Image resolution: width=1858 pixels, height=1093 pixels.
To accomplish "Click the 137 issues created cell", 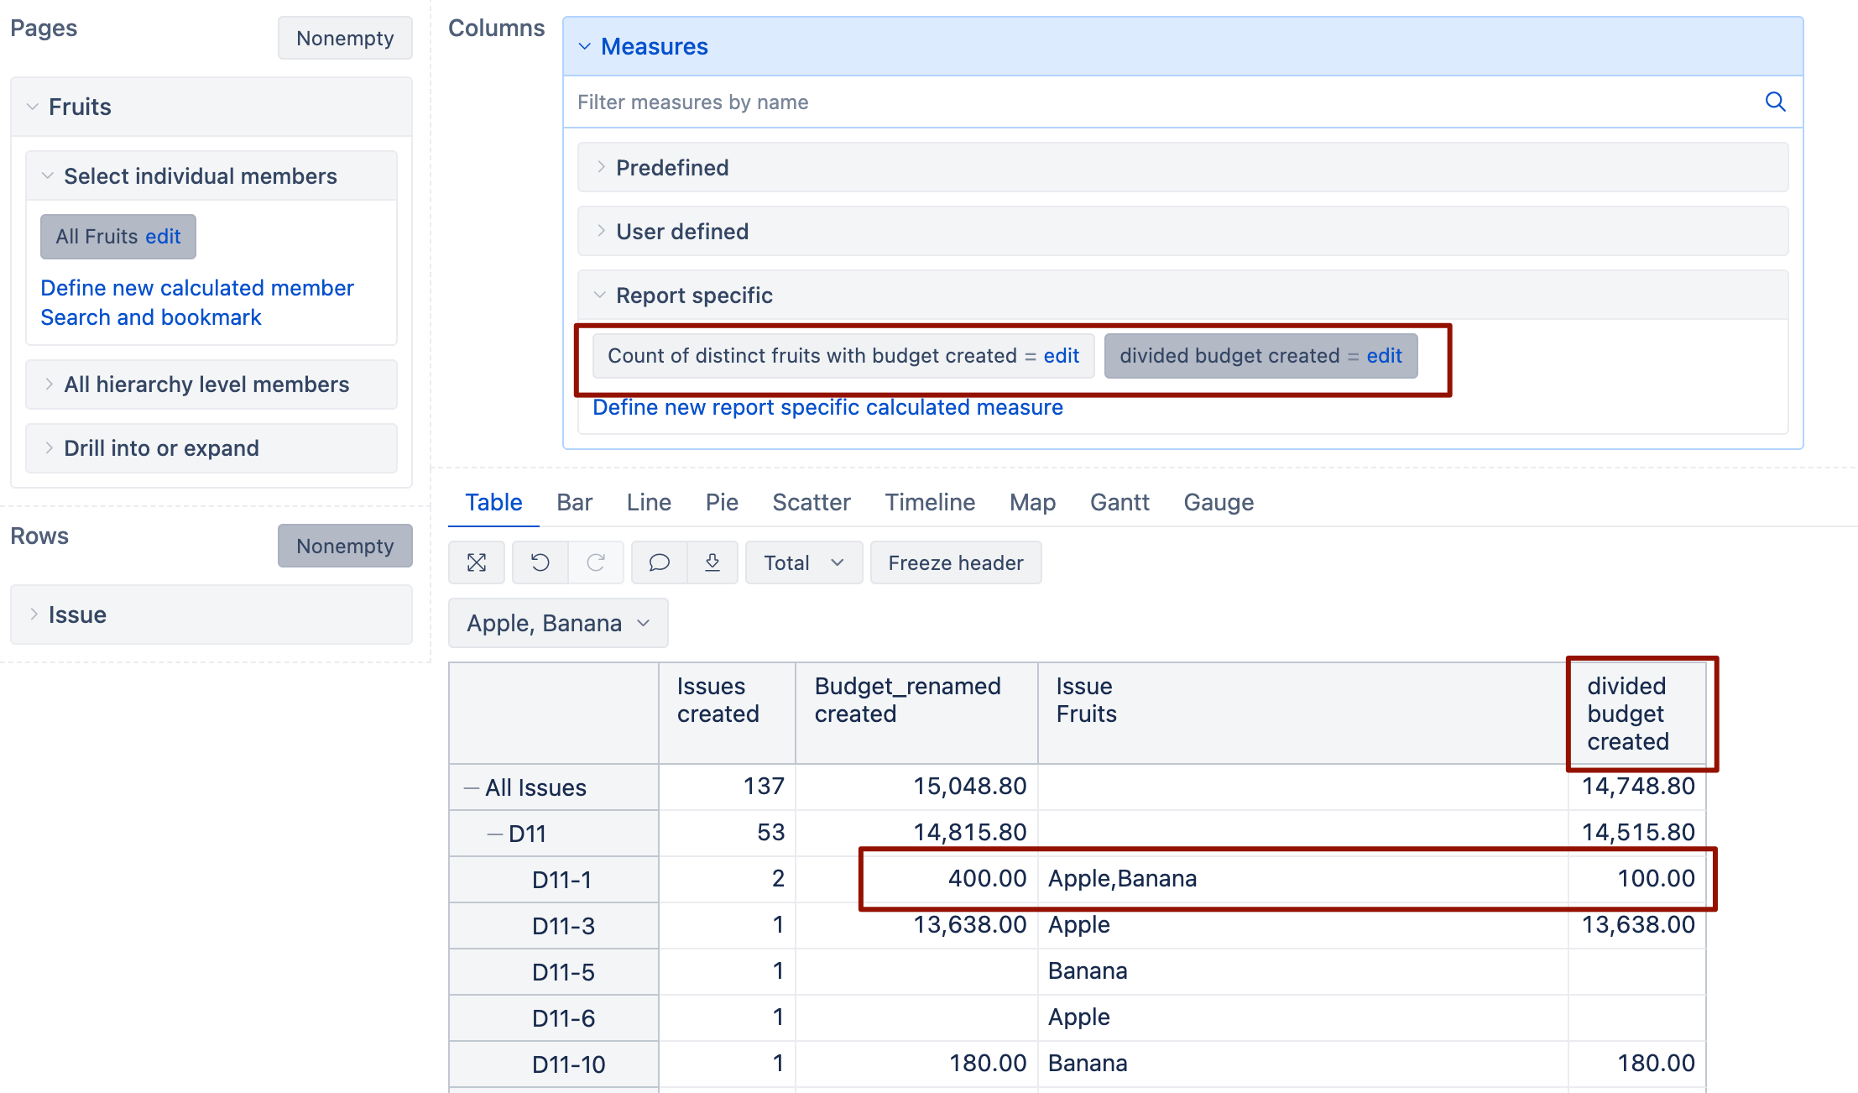I will (727, 787).
